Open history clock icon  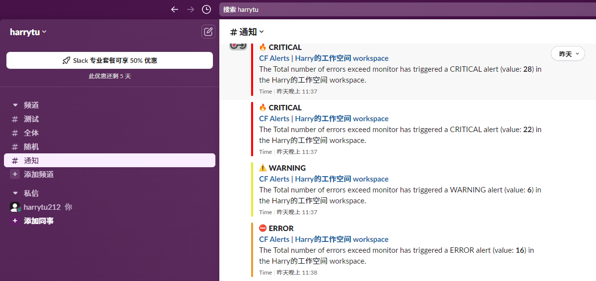[x=206, y=9]
